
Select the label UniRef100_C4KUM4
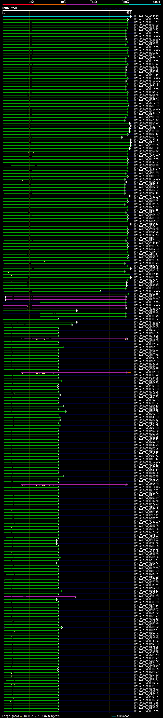point(146,457)
